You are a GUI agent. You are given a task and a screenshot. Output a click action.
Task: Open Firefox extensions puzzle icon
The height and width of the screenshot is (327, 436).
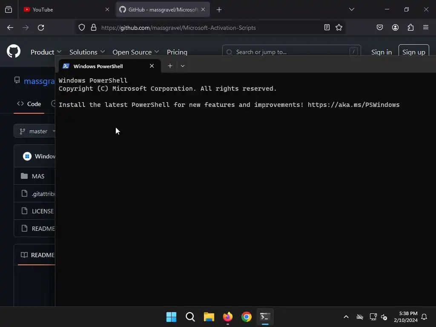(411, 27)
